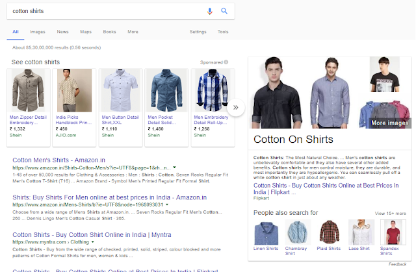This screenshot has width=416, height=272.
Task: Click the AJIO.com seller name
Action: [66, 135]
